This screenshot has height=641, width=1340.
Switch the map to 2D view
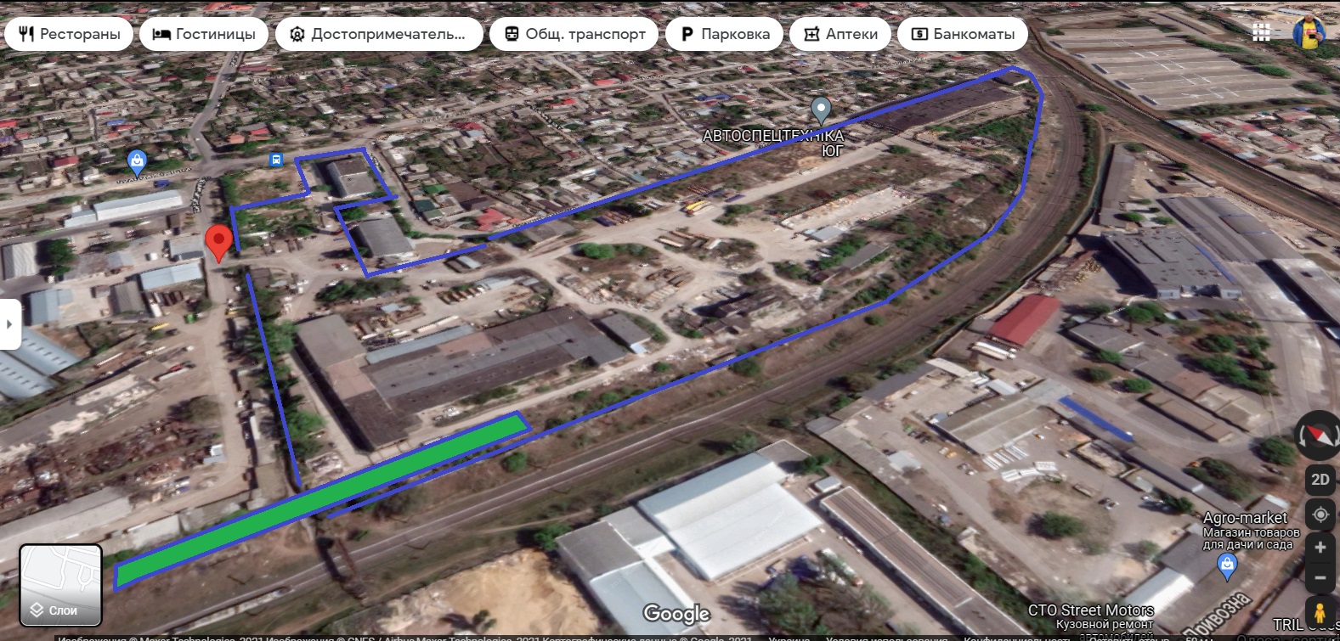[x=1320, y=480]
